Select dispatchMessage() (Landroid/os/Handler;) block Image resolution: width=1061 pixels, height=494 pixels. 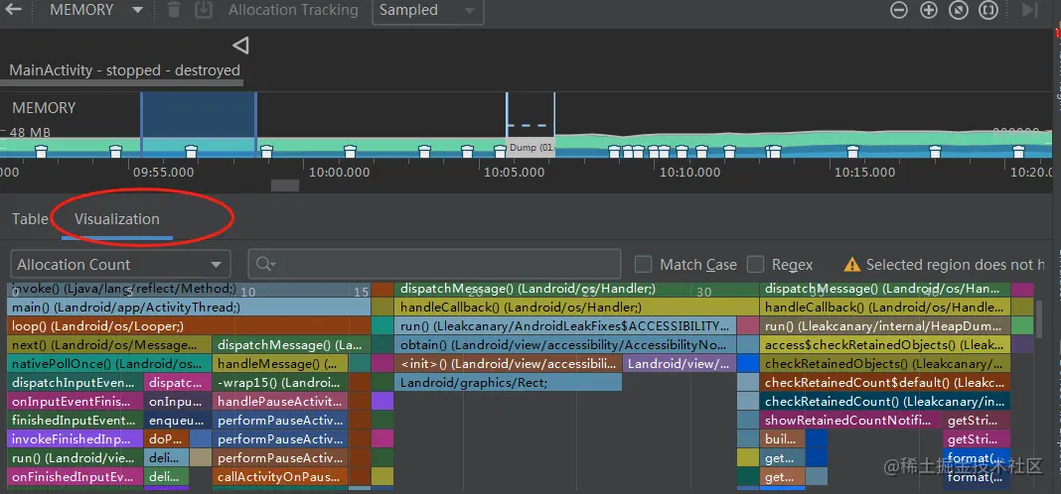tap(576, 290)
